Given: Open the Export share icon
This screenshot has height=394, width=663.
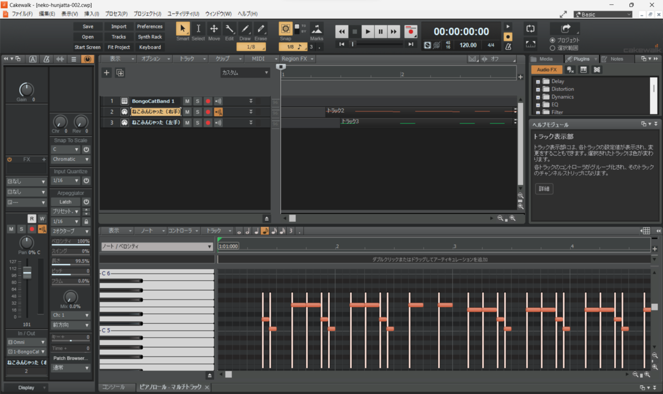Looking at the screenshot, I should tap(565, 28).
